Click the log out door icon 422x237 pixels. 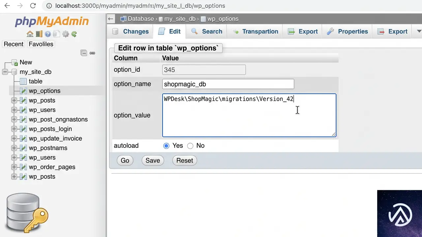click(x=39, y=34)
